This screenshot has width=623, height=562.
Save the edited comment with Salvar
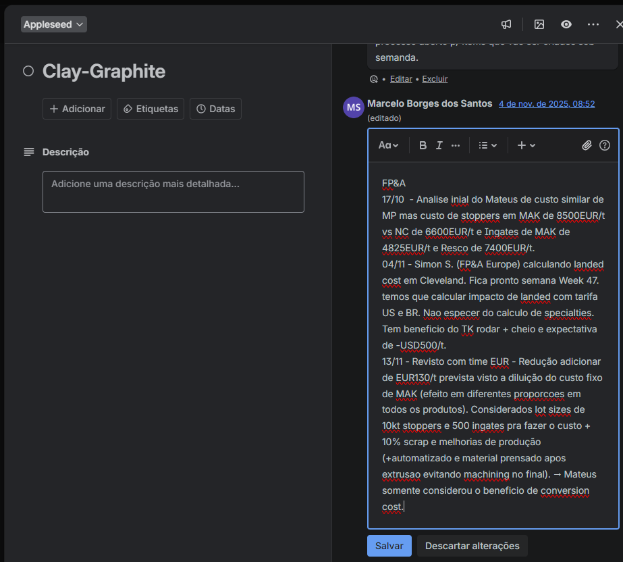(x=389, y=546)
